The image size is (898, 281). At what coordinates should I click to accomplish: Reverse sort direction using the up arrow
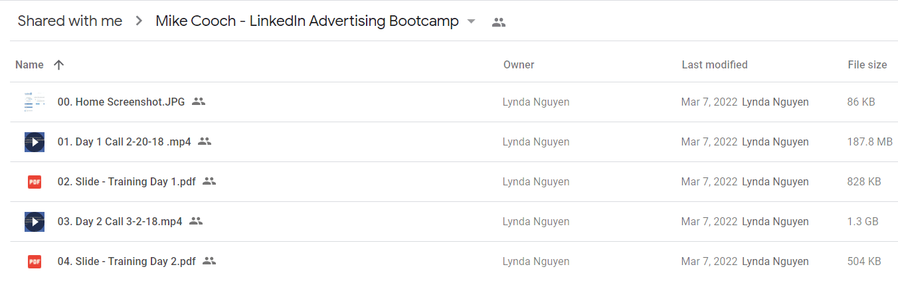(58, 64)
